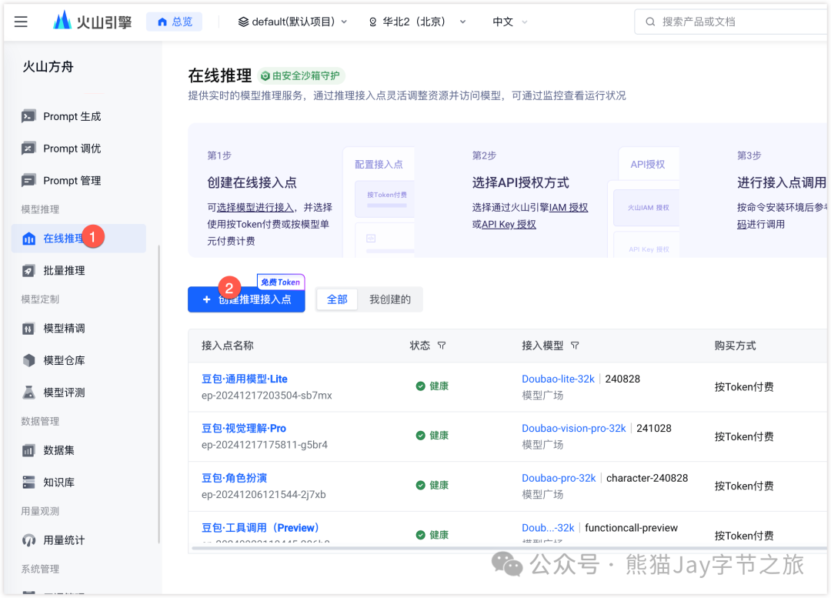The height and width of the screenshot is (598, 831).
Task: Expand the default(默认项目) project dropdown
Action: point(292,22)
